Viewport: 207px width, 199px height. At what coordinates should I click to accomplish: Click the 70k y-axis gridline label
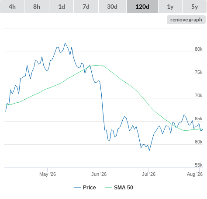[199, 95]
